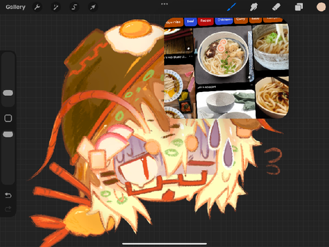Open the empty gray bowls photo

[226, 104]
